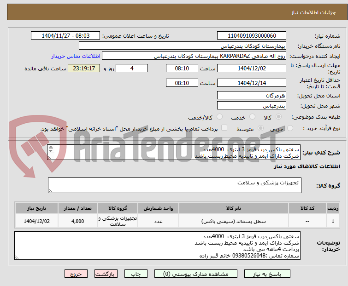
Task: Click the پاسخ به نیاز button
Action: coord(267,274)
